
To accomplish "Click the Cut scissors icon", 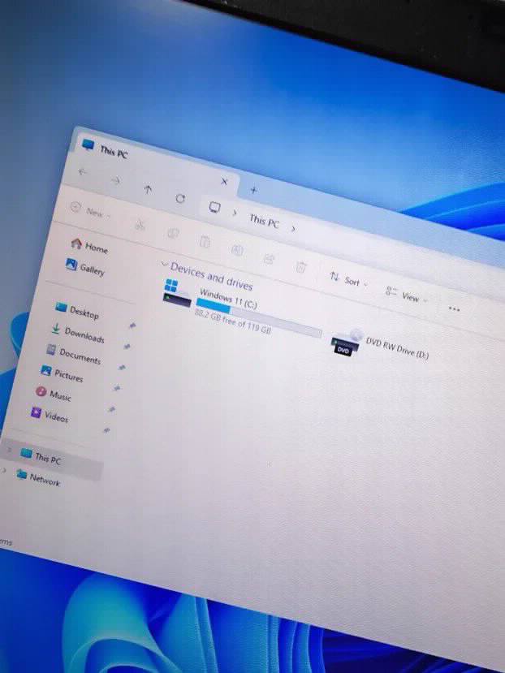I will 140,224.
